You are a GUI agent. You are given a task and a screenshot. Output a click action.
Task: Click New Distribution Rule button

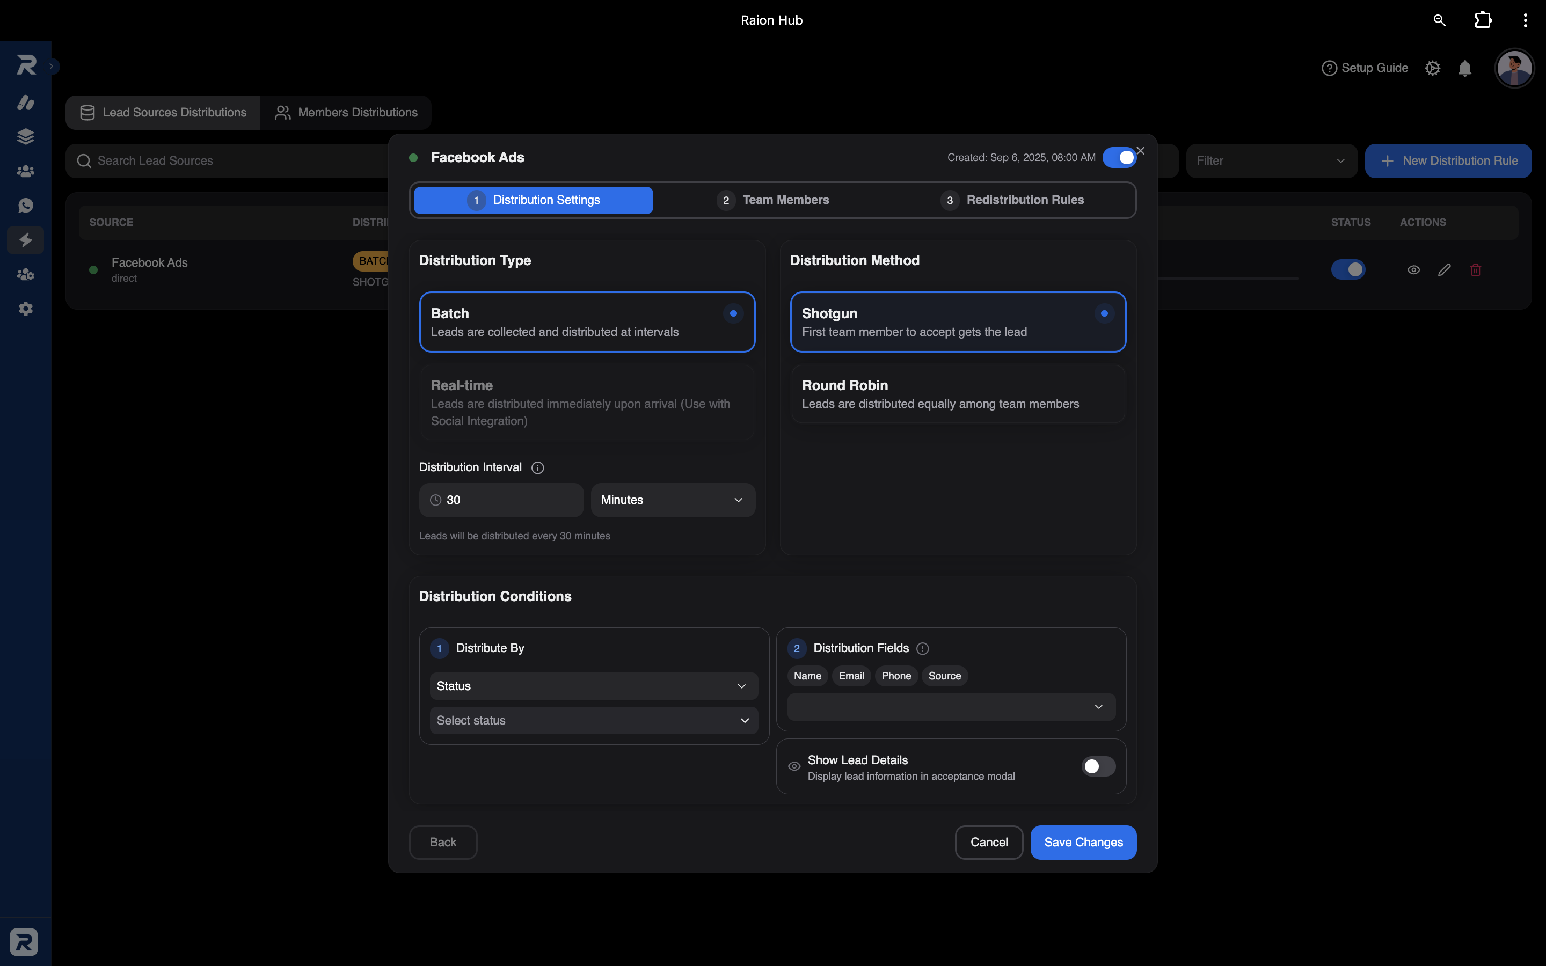pyautogui.click(x=1448, y=161)
